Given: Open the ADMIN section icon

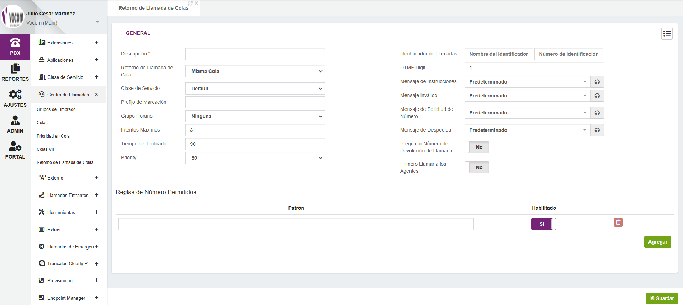Looking at the screenshot, I should 15,121.
